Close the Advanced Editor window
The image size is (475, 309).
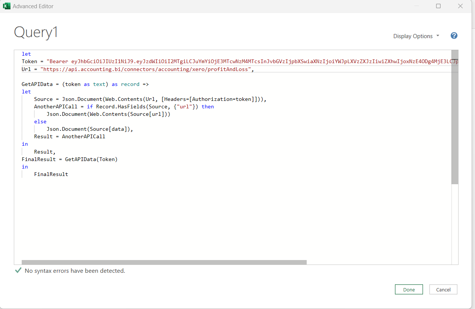pos(461,6)
